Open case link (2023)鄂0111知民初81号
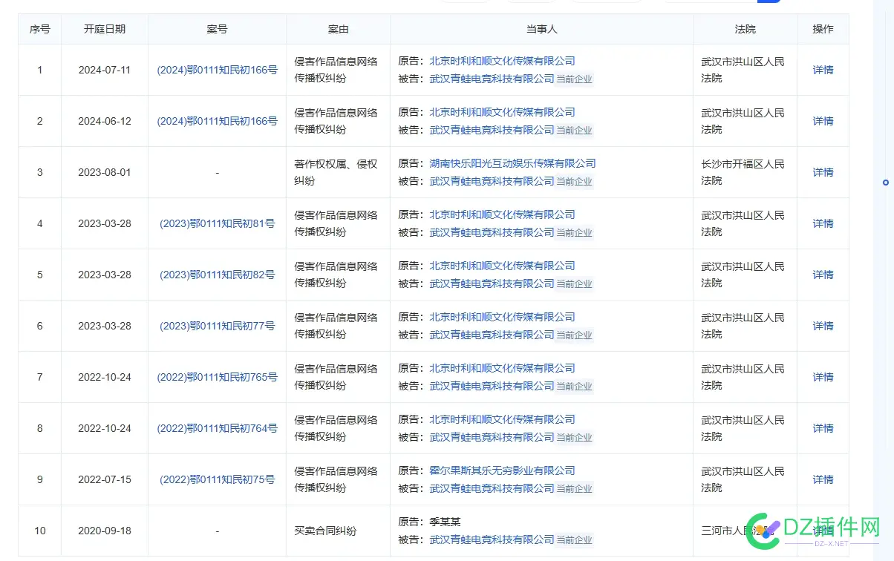The width and height of the screenshot is (894, 561). tap(216, 223)
